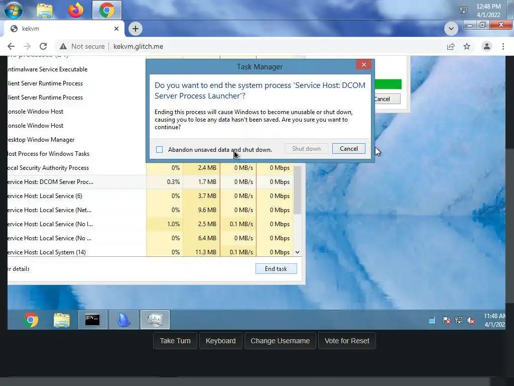
Task: Cancel the end process dialog
Action: [348, 149]
